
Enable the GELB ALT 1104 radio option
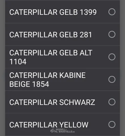[x=112, y=57]
